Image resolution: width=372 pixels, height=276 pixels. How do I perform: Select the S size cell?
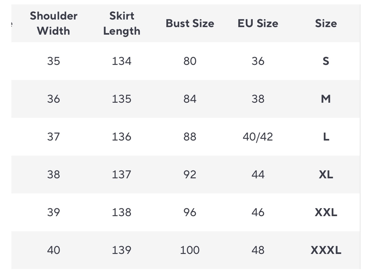(326, 61)
